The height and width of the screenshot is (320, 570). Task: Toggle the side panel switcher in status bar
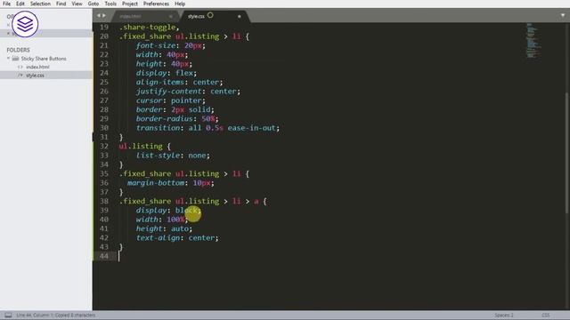[8, 315]
